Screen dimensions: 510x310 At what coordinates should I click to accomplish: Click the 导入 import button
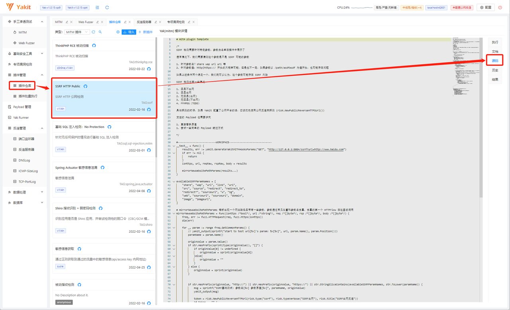pos(129,32)
